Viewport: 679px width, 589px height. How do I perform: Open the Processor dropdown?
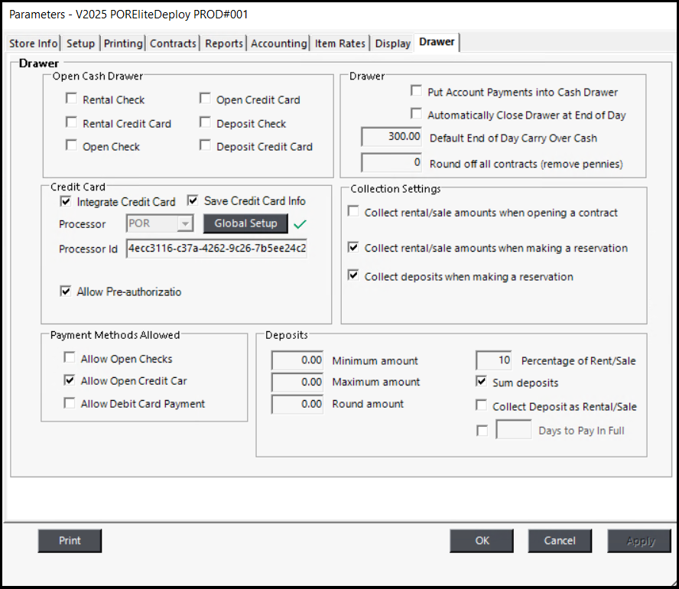pyautogui.click(x=184, y=223)
